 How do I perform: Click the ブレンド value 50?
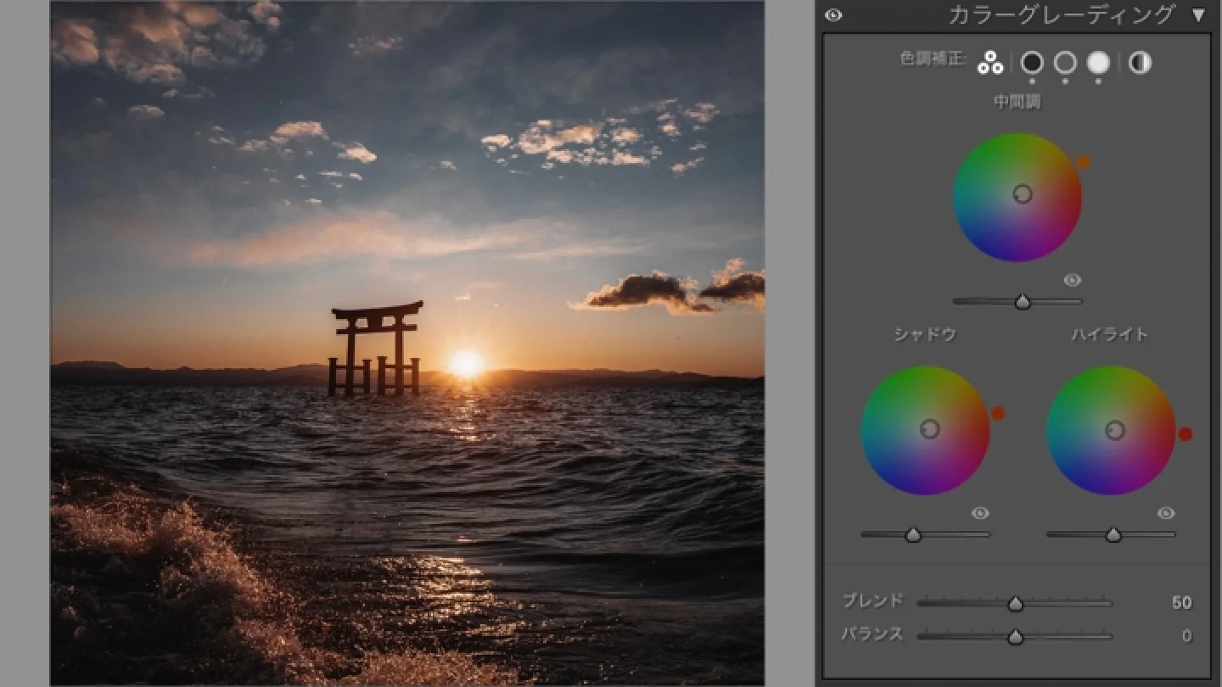coord(1181,603)
